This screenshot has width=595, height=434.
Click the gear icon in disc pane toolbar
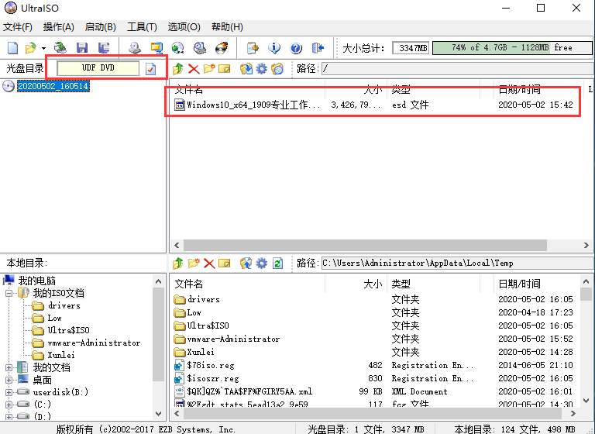(261, 69)
